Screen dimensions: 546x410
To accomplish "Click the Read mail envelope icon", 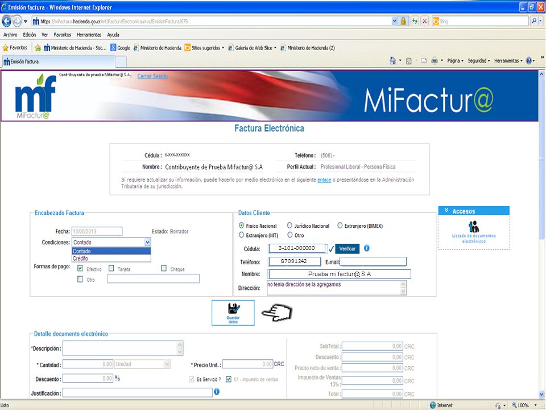I will pyautogui.click(x=424, y=61).
